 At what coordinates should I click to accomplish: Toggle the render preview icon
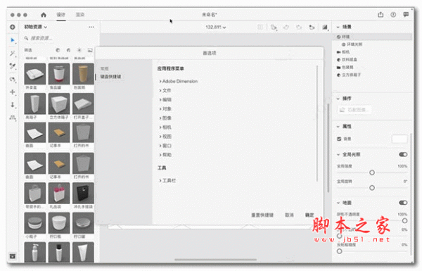click(325, 27)
